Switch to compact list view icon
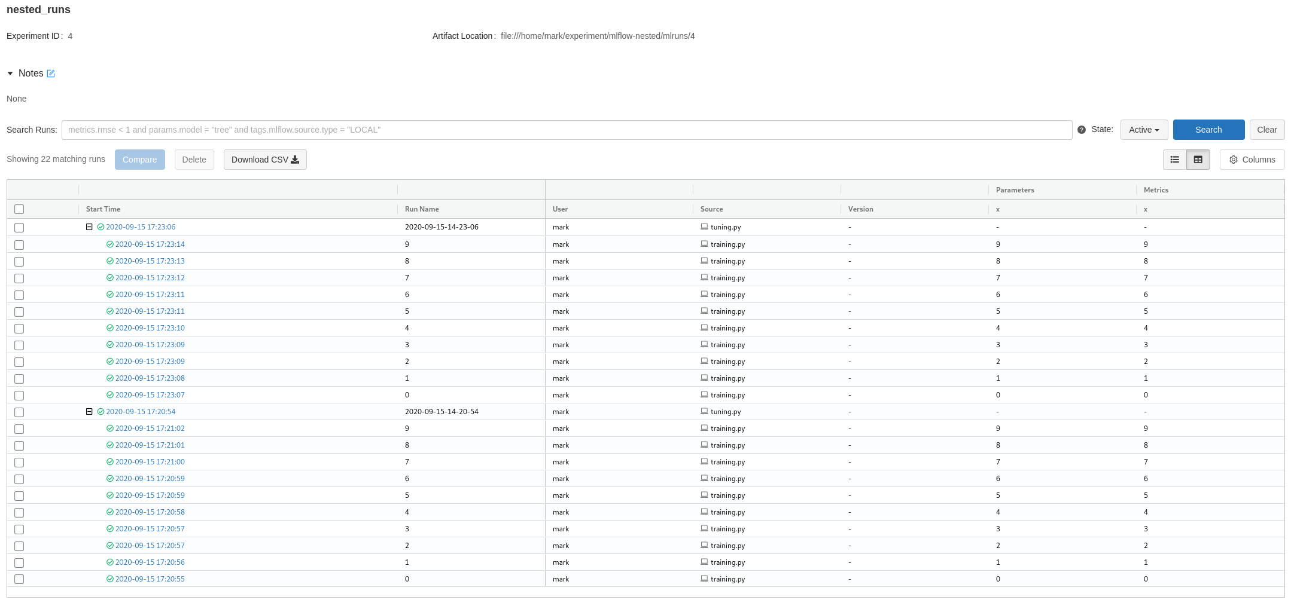This screenshot has height=609, width=1294. coord(1174,160)
